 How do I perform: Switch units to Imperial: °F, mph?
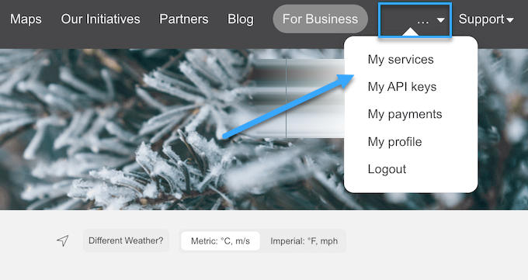click(304, 241)
